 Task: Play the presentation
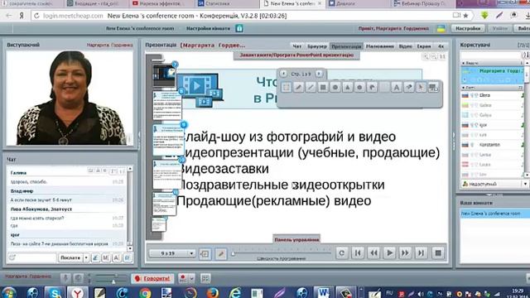pos(389,253)
